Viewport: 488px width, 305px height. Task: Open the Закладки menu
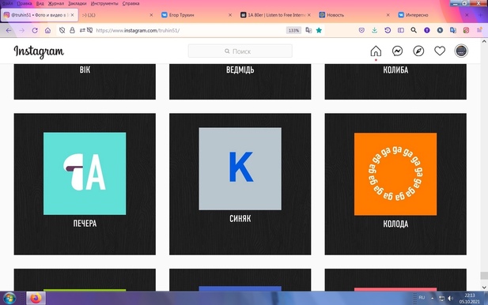78,3
